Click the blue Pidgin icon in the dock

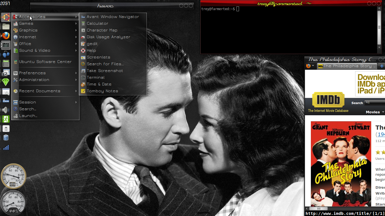(6, 54)
